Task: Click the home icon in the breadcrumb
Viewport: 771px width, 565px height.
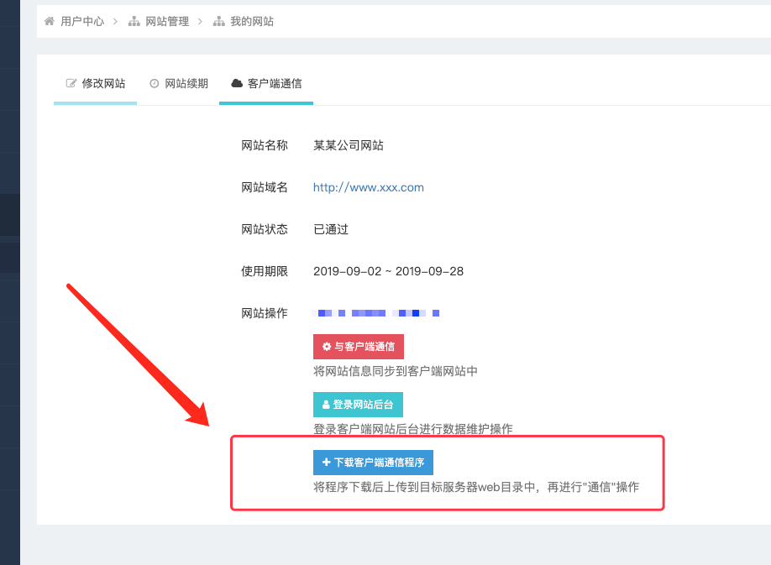Action: 50,21
